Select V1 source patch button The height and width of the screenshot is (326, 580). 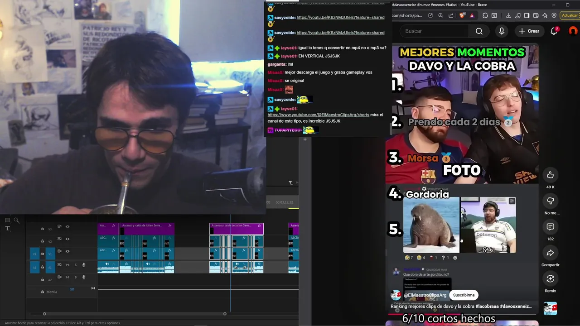34,254
